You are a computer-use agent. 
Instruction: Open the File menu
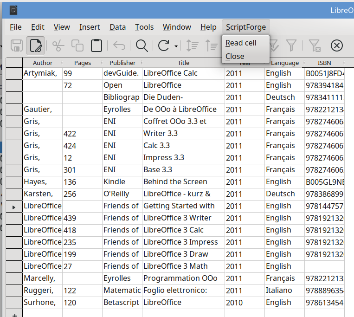tap(16, 27)
